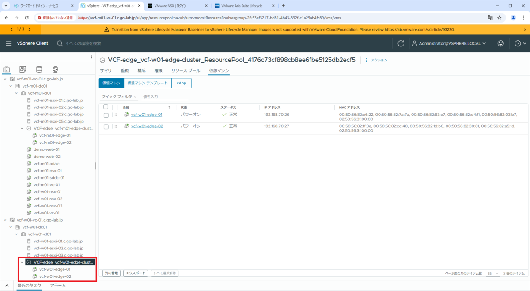Select the VMs and Templates inventory icon
Viewport: 530px width, 291px height.
23,69
